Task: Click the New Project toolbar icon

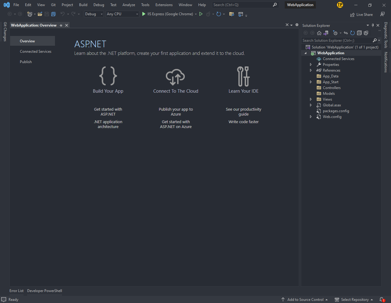Action: (30, 14)
